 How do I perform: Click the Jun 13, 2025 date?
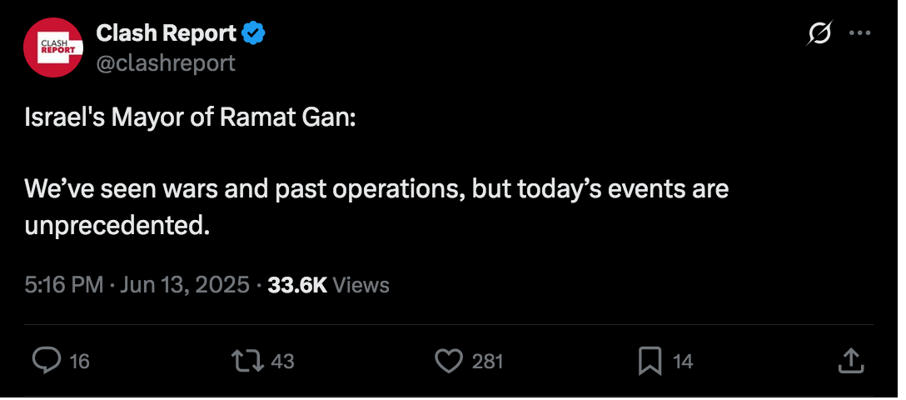(184, 285)
